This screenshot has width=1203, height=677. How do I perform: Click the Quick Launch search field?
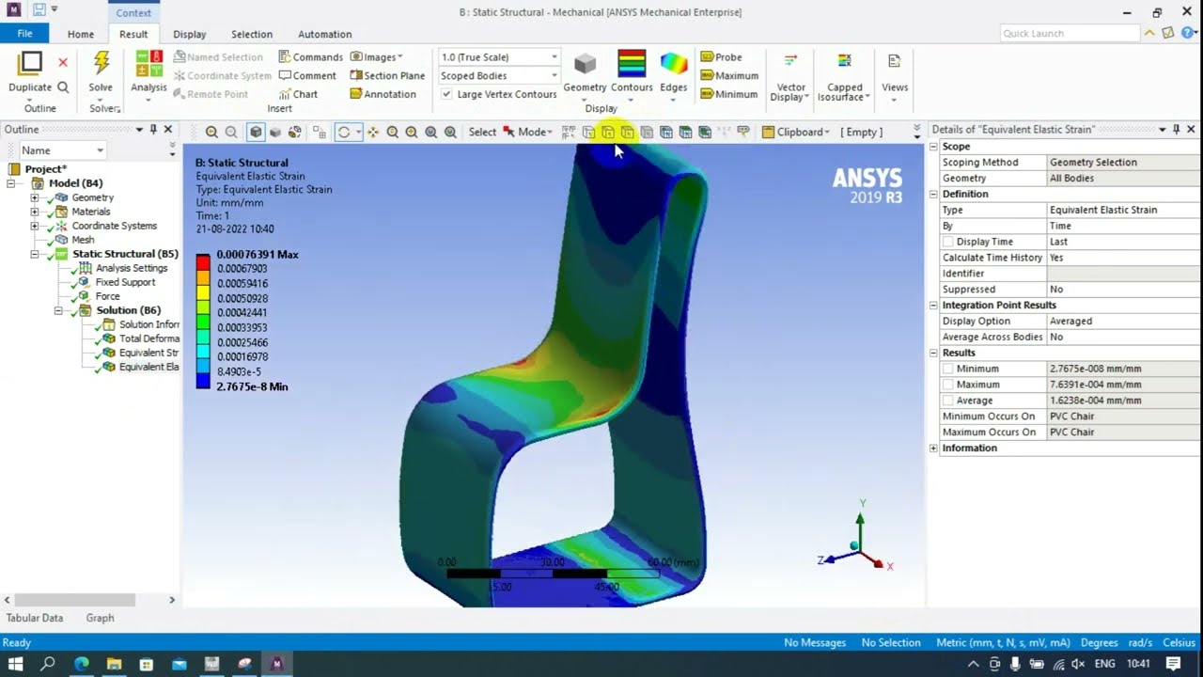coord(1070,34)
